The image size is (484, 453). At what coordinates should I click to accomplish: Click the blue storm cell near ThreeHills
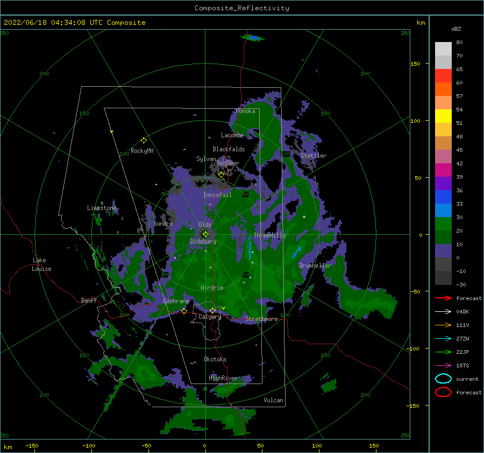(249, 247)
